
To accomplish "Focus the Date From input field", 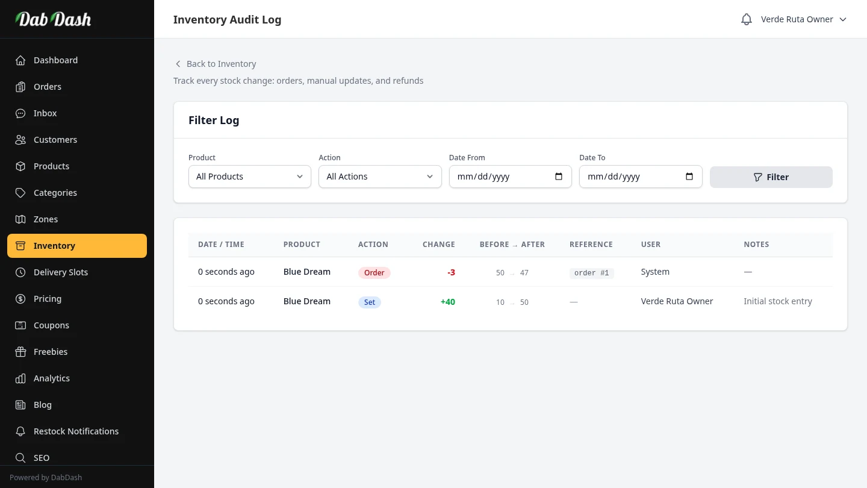I will click(x=500, y=177).
